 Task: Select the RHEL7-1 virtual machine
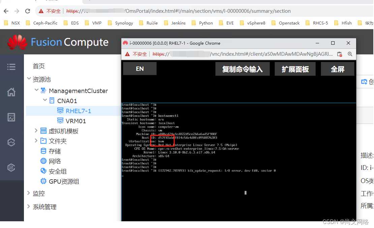(x=78, y=111)
